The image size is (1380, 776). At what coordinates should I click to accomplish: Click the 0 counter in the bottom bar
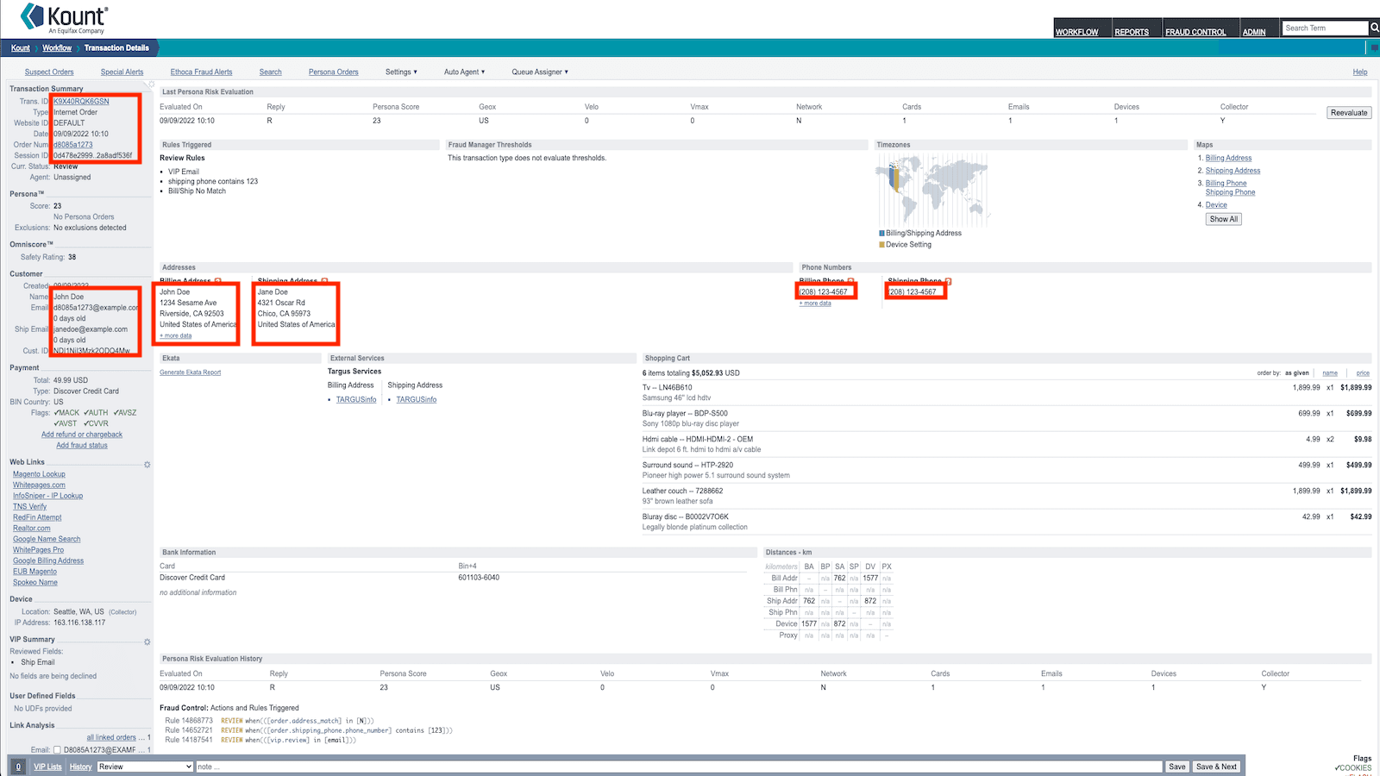18,767
